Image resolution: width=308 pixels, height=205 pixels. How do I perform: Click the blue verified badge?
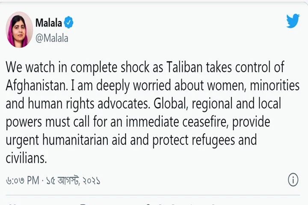tap(68, 23)
